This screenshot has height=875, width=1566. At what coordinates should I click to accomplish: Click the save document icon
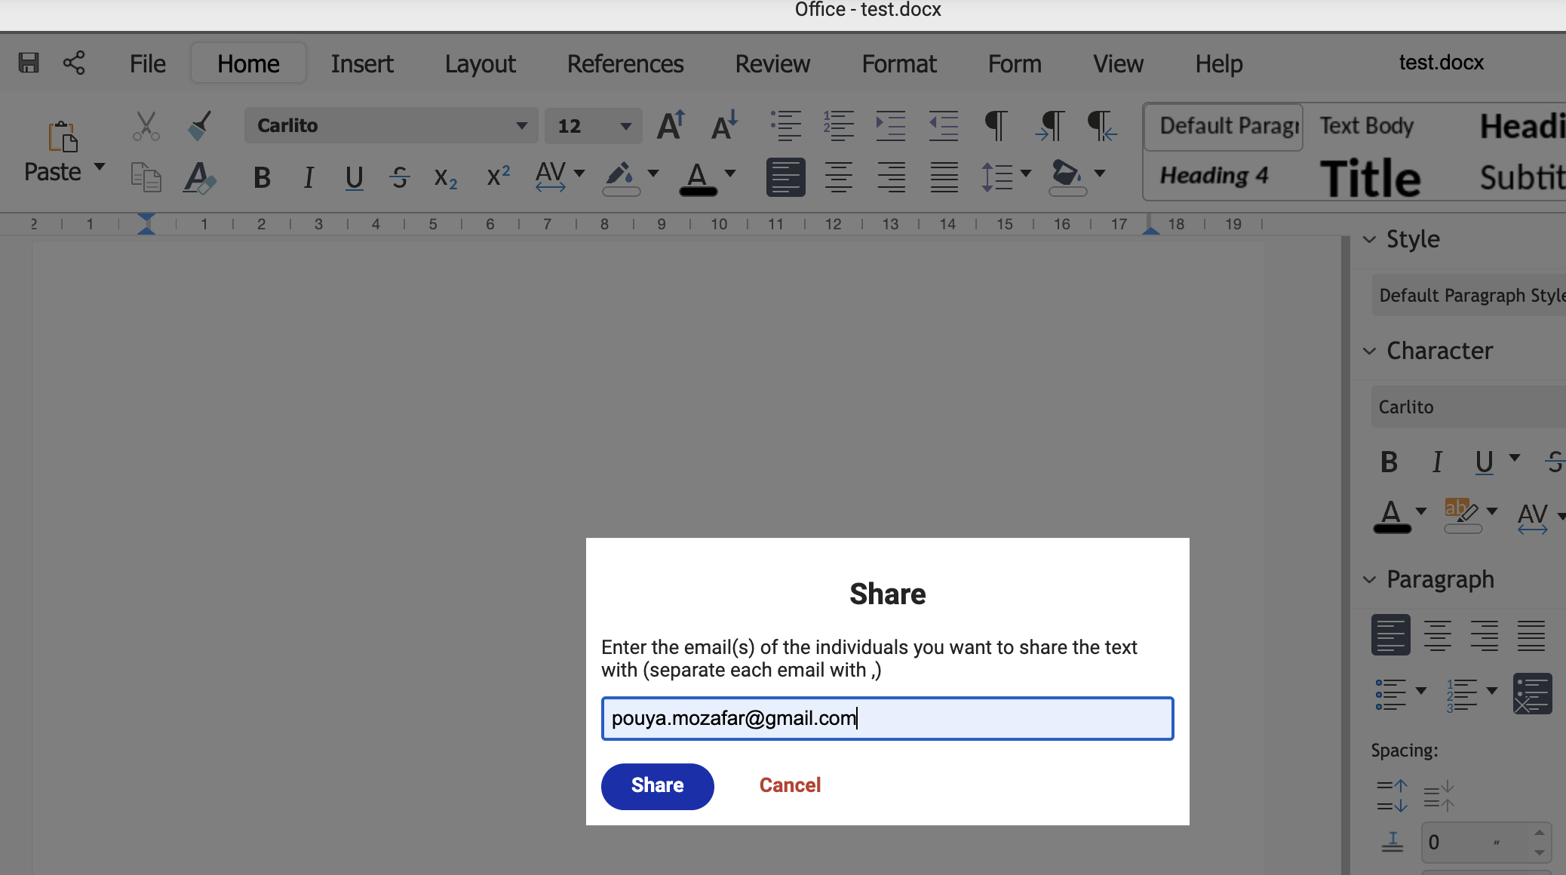click(x=29, y=63)
